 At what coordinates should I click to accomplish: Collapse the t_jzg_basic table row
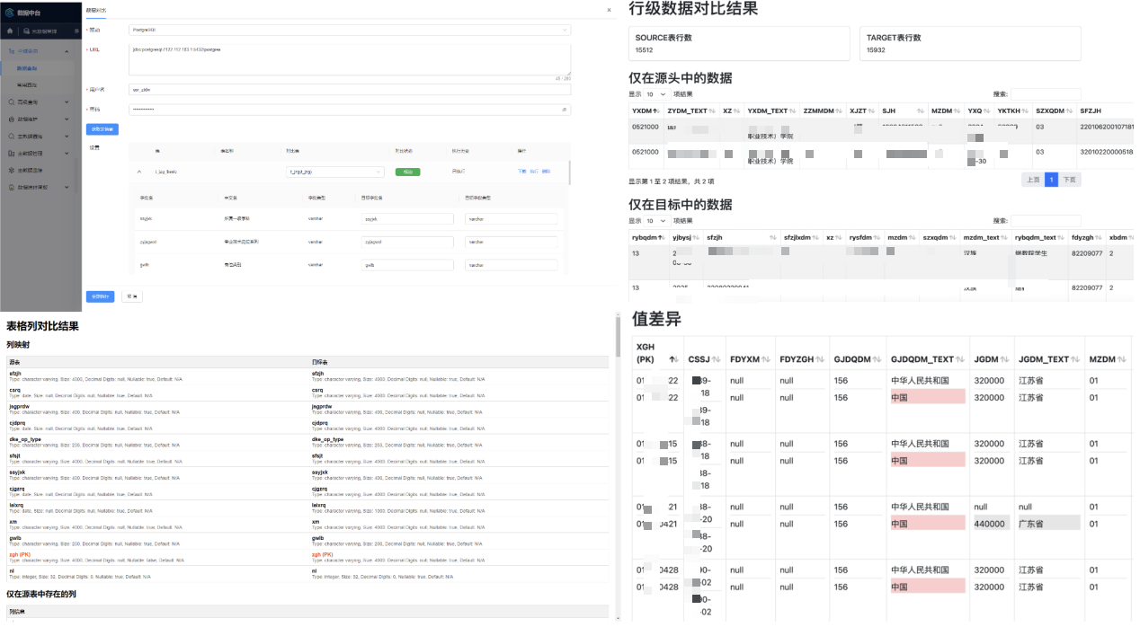(138, 172)
